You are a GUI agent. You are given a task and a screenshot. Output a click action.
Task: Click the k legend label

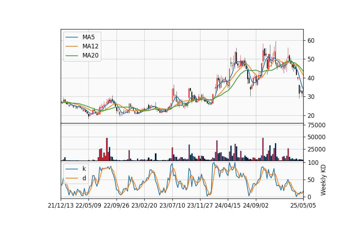[84, 169]
